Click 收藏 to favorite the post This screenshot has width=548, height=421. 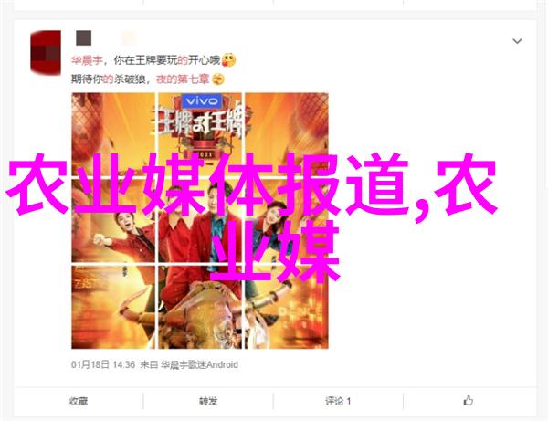tap(79, 401)
